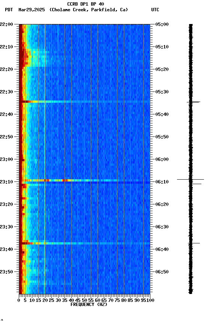
Task: Click the 'UTC' timezone label
Action: coord(155,10)
